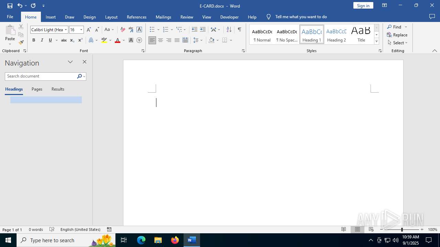Screen dimensions: 440x247
Task: Open the comments pane icon
Action: click(x=432, y=16)
